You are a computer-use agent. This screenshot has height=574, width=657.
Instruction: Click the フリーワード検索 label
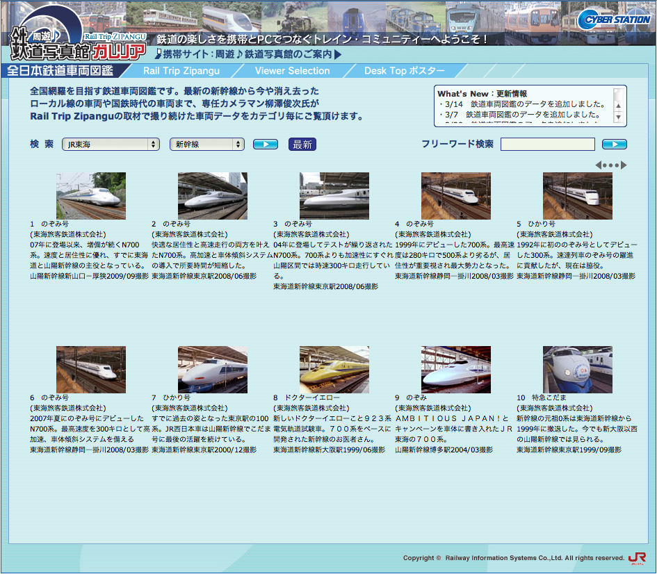click(457, 144)
